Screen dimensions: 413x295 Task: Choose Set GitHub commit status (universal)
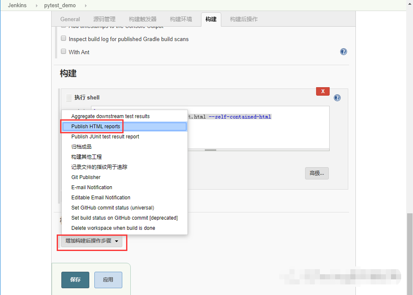124,208
